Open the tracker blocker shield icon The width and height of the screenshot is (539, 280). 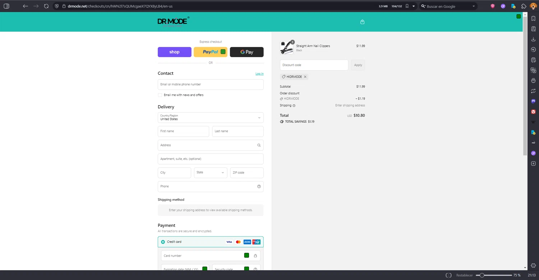[x=57, y=6]
